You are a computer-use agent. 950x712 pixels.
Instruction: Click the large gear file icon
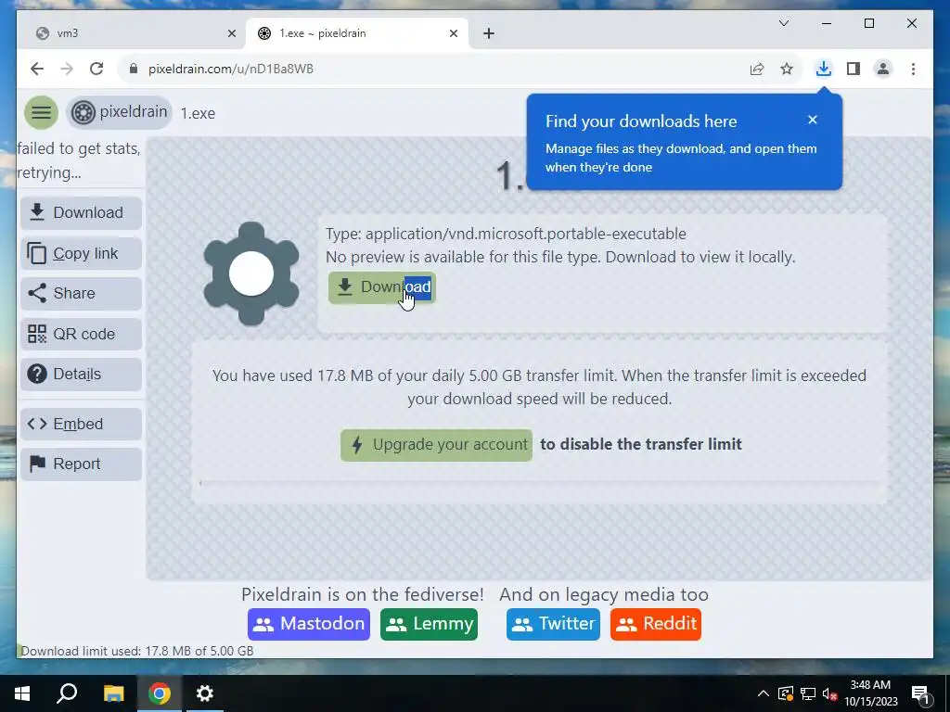pos(251,273)
